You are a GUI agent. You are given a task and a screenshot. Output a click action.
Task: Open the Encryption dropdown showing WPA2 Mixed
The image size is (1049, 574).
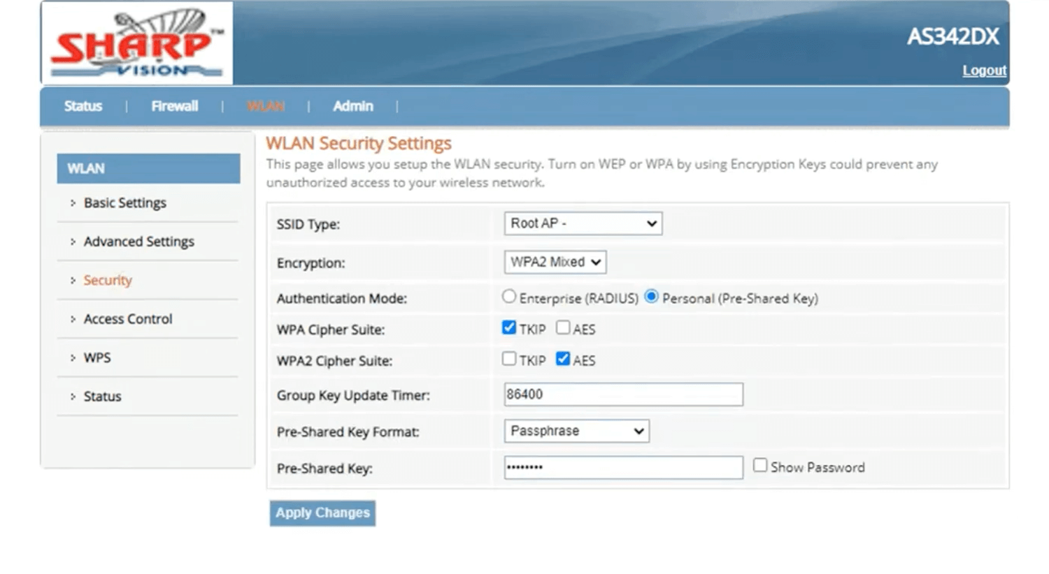555,262
